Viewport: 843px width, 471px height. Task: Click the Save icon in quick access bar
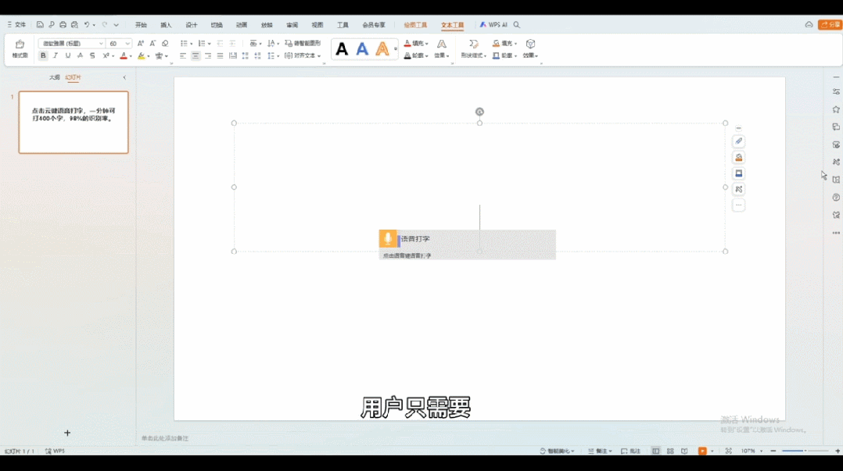40,25
